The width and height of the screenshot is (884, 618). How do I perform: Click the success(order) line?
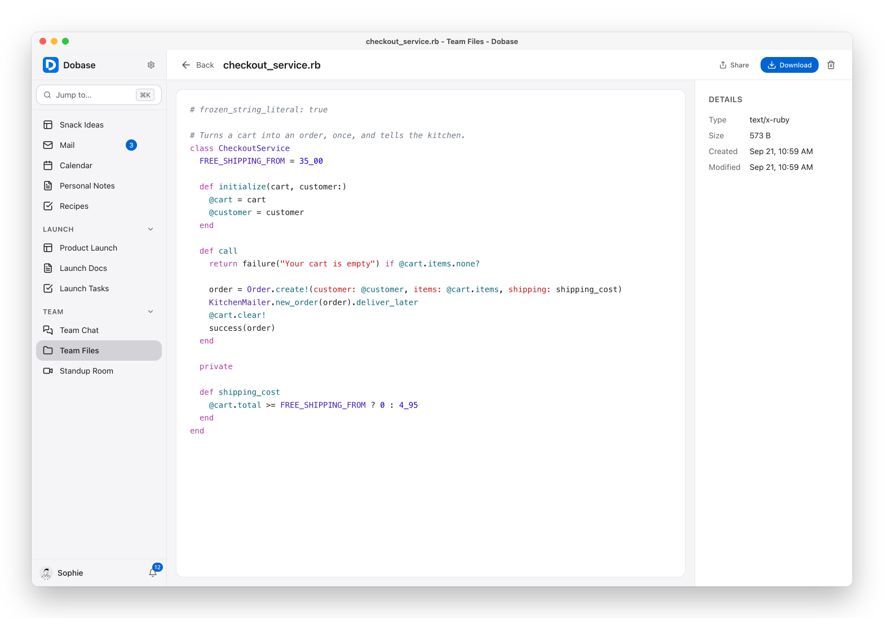point(242,328)
